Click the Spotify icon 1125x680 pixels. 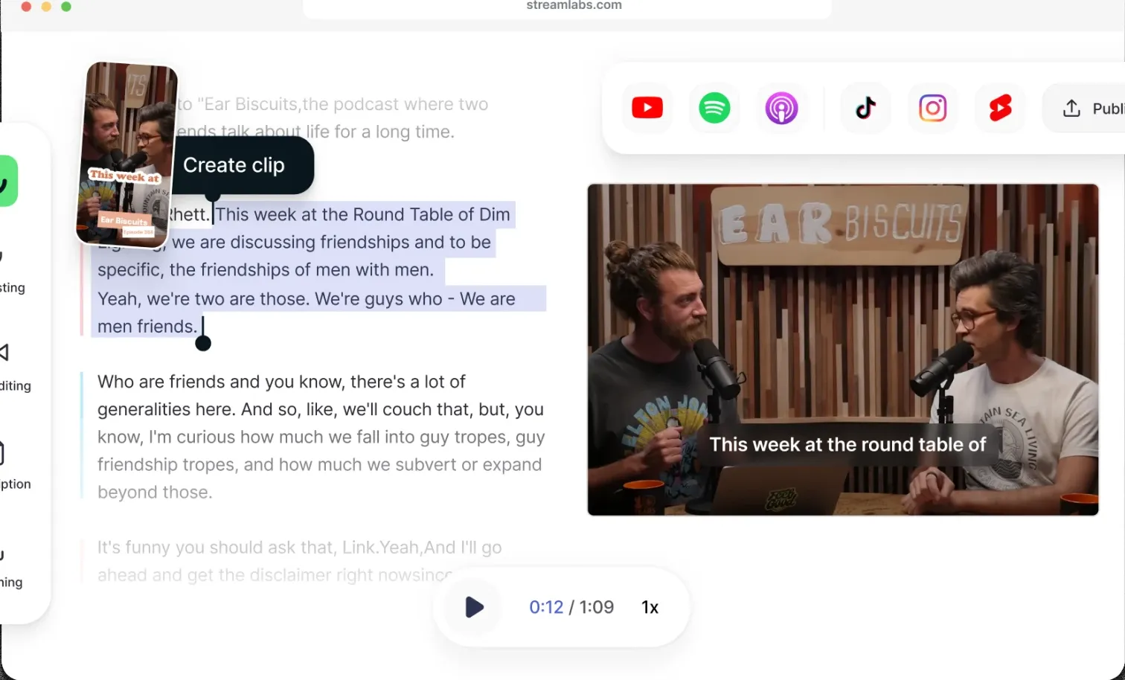[714, 109]
